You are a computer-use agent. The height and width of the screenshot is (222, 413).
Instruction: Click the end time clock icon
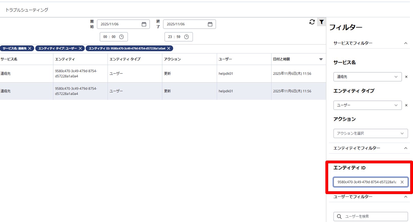point(187,37)
